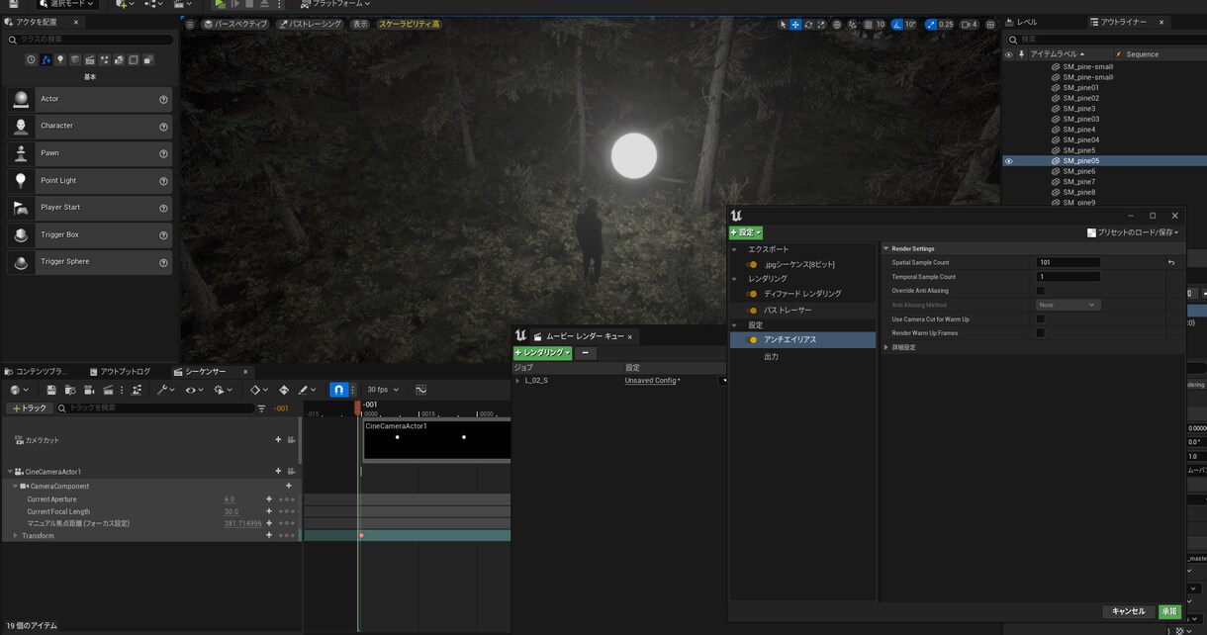Select the 出力 setting row
Screen dimensions: 1207x635
(x=803, y=356)
